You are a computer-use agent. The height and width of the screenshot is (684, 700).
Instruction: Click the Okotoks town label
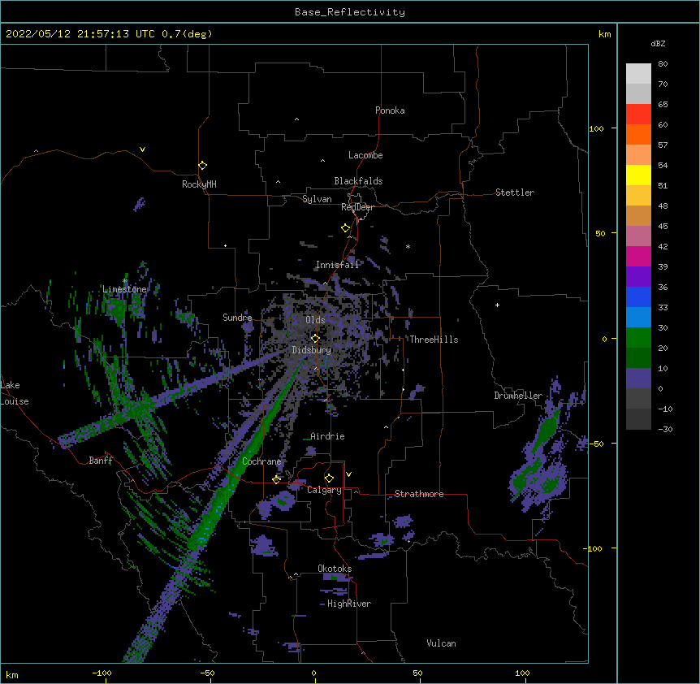335,569
